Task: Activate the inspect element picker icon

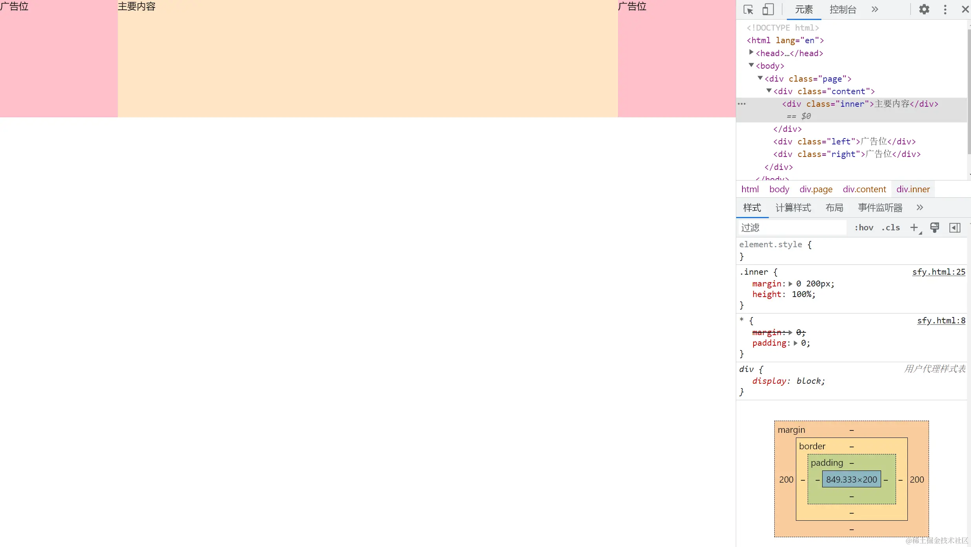Action: [748, 9]
